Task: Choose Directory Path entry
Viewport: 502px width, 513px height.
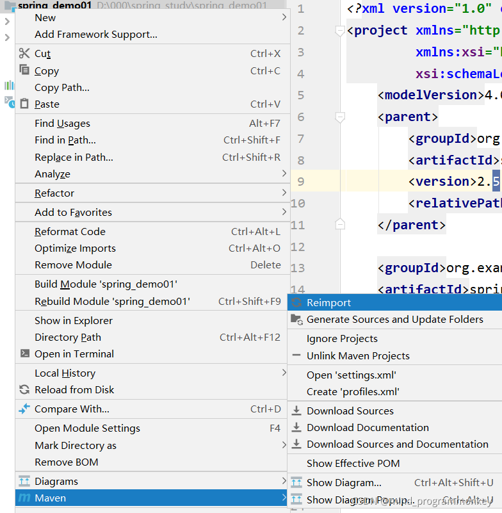Action: pos(152,338)
